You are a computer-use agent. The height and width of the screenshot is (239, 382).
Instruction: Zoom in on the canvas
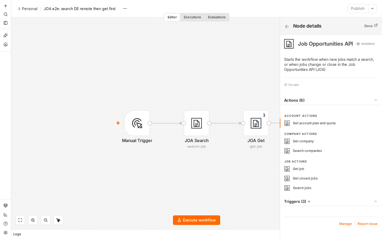click(33, 220)
